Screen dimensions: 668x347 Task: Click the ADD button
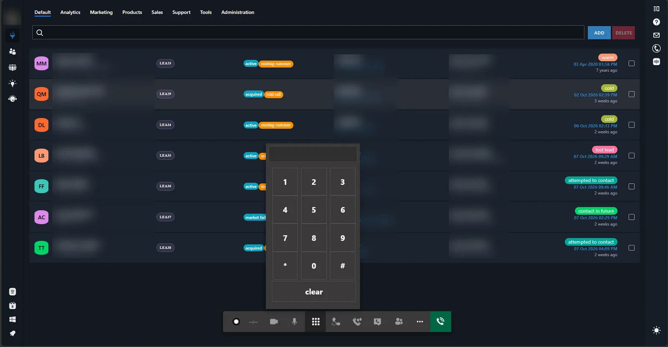pos(599,33)
